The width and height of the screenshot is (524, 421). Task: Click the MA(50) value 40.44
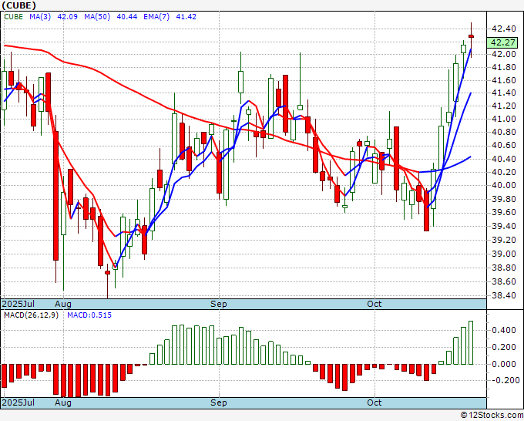(126, 17)
